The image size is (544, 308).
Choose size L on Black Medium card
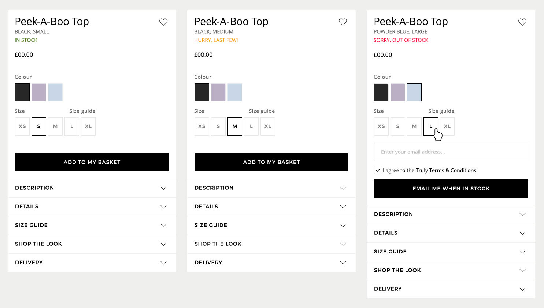coord(251,126)
